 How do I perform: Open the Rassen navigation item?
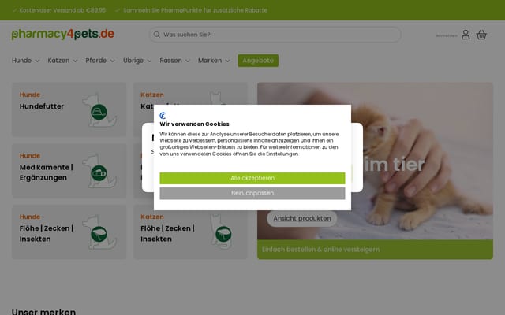point(170,61)
